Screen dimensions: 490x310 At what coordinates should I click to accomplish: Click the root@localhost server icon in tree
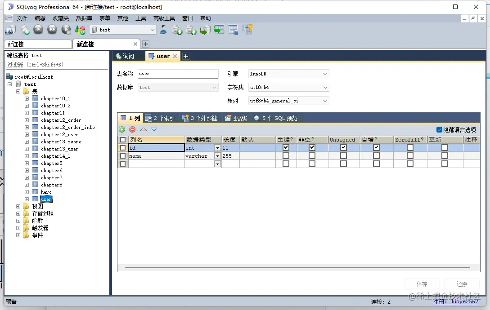pos(9,76)
